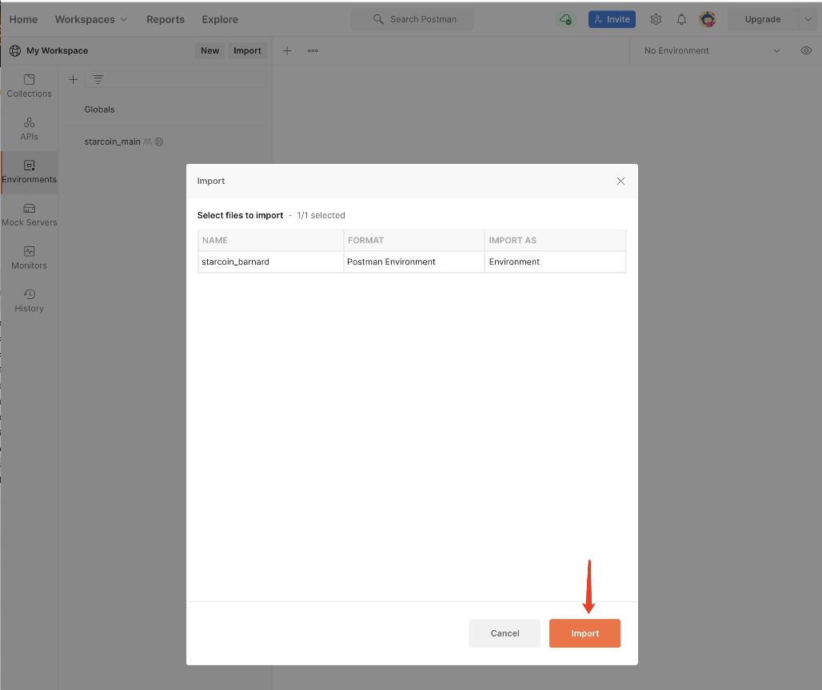Expand the Upgrade dropdown arrow

808,19
